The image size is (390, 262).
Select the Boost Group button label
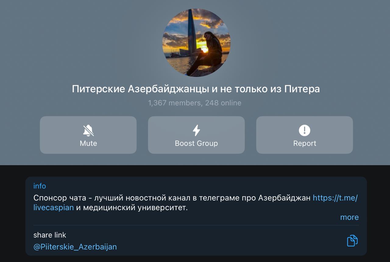197,143
